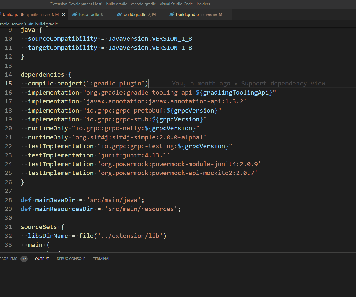Image resolution: width=356 pixels, height=297 pixels.
Task: Click 'io.grpc:grpc-protobuf' string on line 18
Action: pyautogui.click(x=124, y=110)
